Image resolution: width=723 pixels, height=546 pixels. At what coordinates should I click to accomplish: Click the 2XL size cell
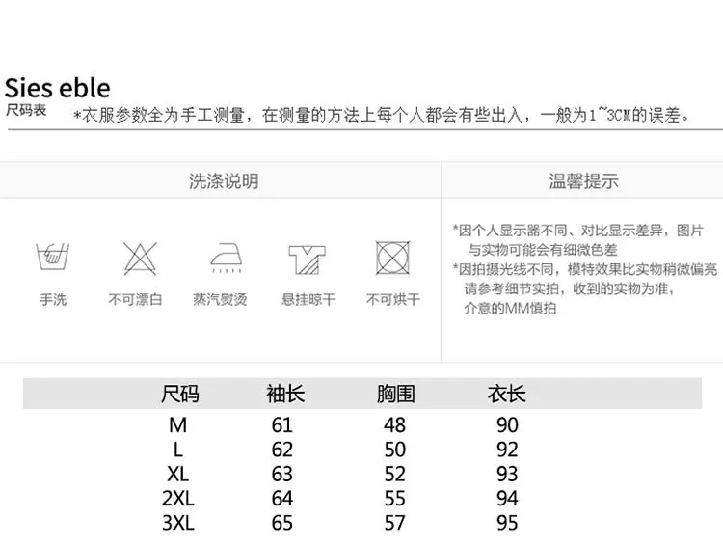point(178,499)
